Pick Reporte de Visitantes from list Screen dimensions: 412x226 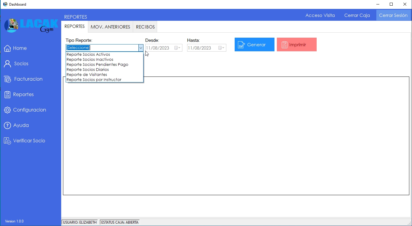click(x=87, y=75)
